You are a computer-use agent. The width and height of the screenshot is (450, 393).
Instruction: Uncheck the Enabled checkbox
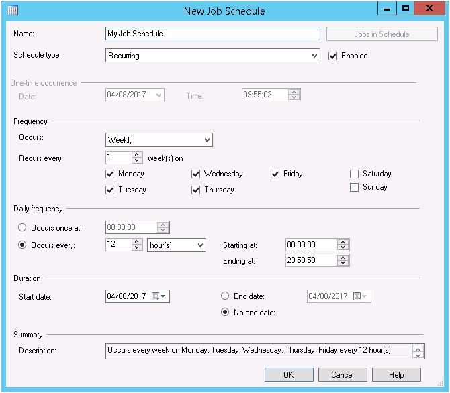click(332, 56)
